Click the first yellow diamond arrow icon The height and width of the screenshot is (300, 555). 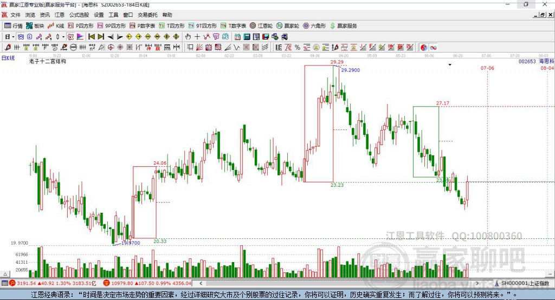tap(129, 37)
